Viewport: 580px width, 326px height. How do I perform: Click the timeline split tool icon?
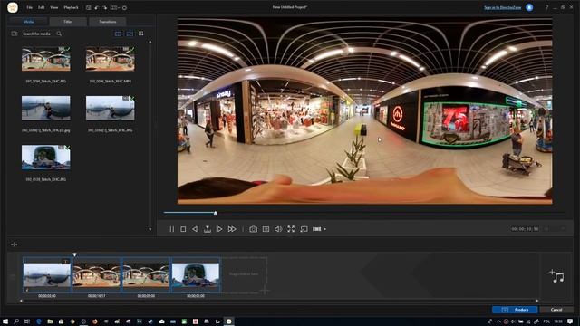(14, 244)
